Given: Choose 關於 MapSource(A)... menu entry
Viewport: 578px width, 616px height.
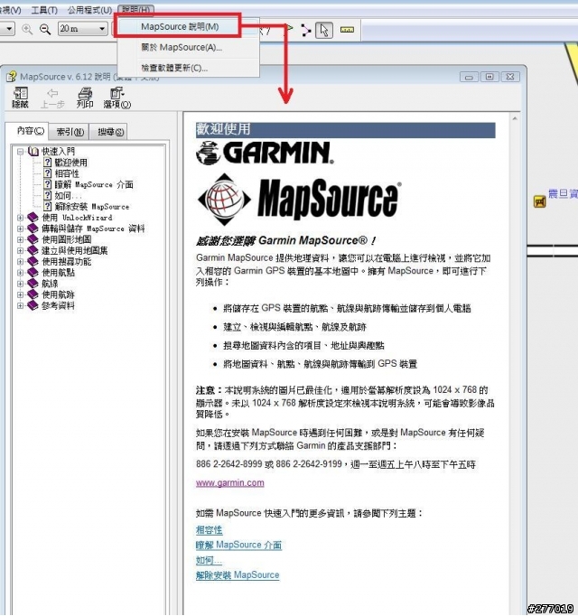Looking at the screenshot, I should click(182, 48).
